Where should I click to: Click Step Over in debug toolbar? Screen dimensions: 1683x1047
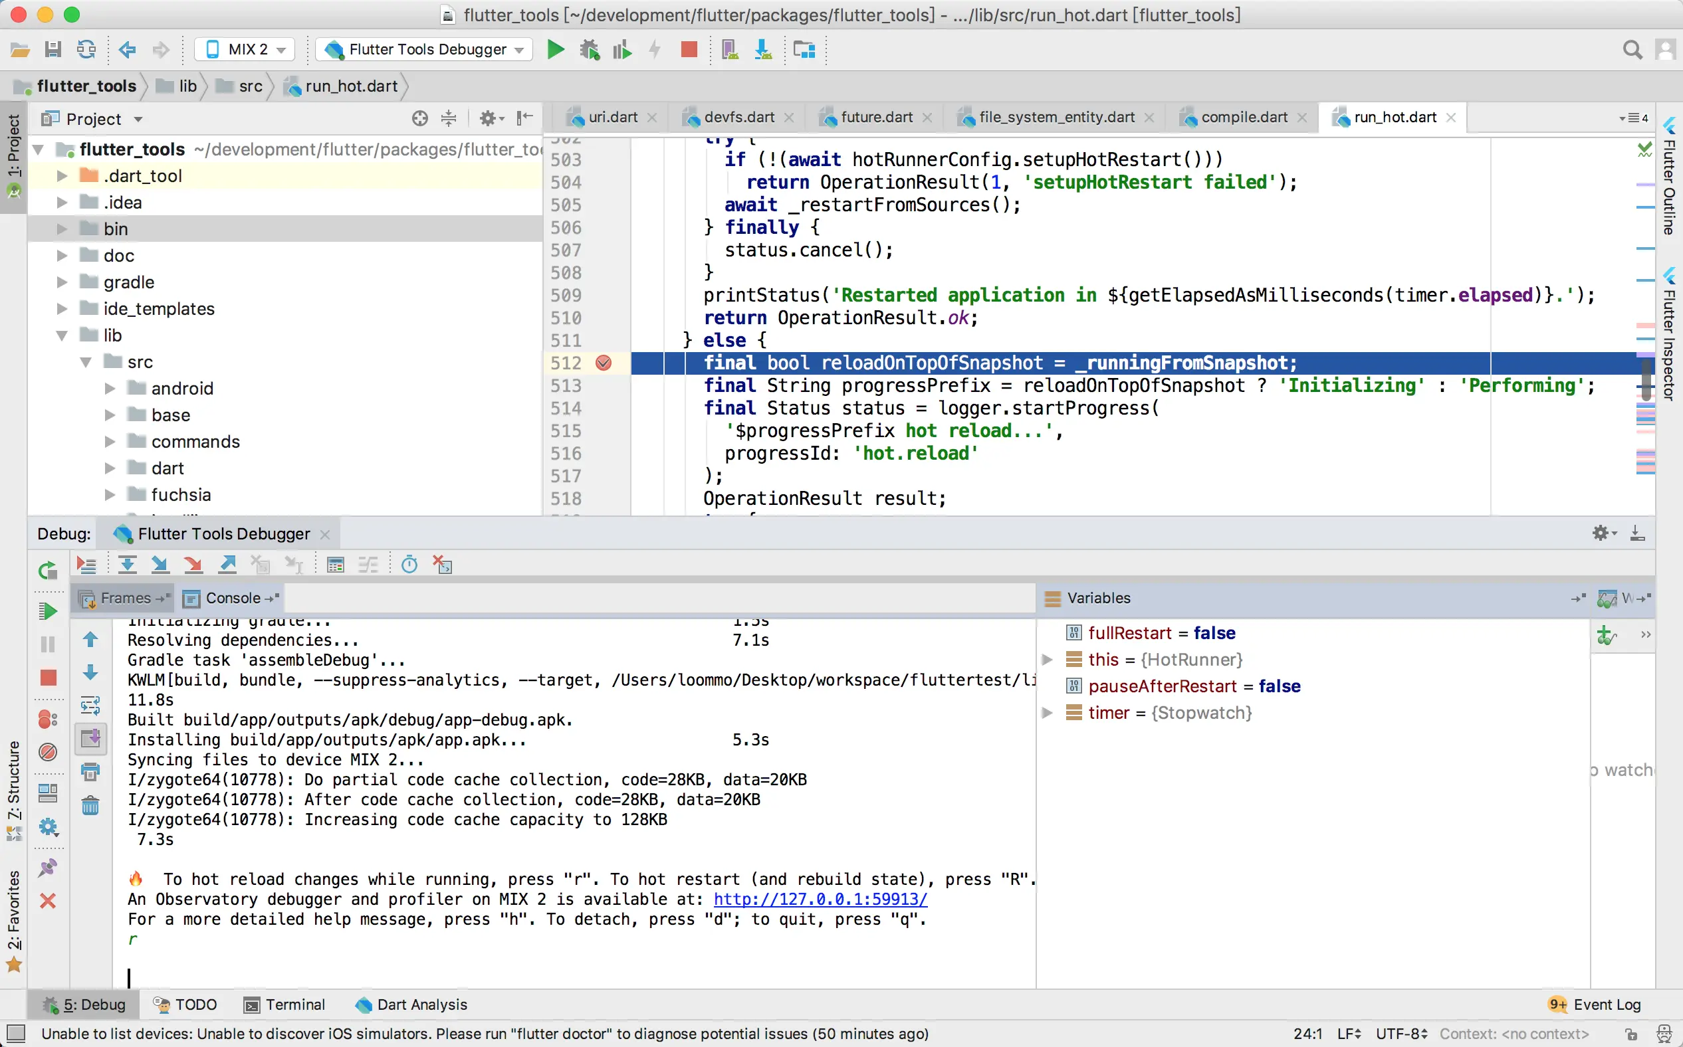tap(127, 565)
